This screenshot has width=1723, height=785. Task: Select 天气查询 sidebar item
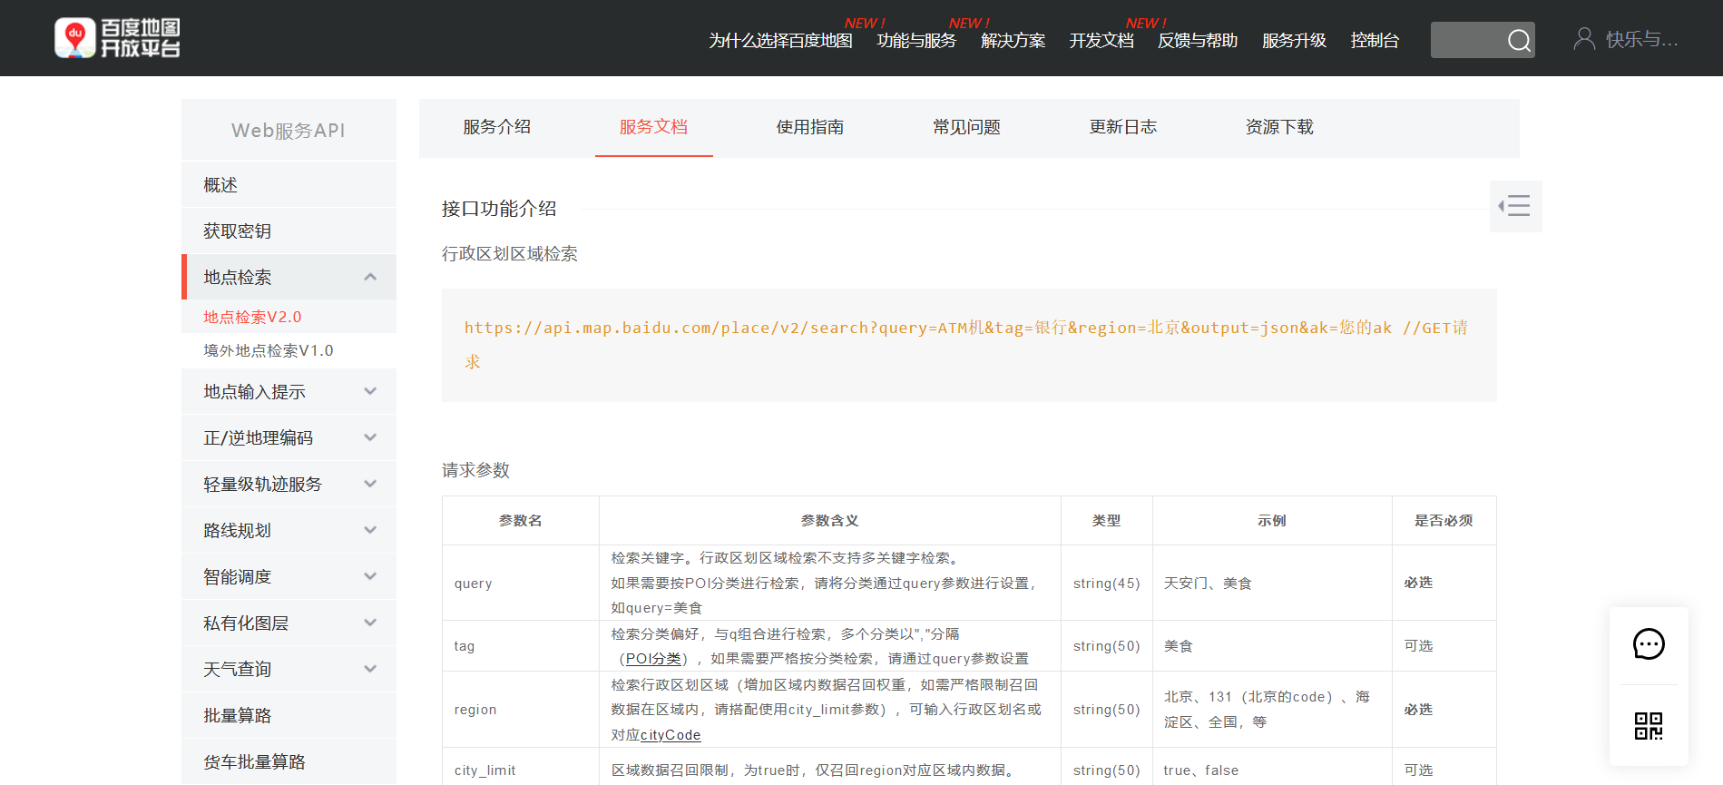tap(289, 669)
